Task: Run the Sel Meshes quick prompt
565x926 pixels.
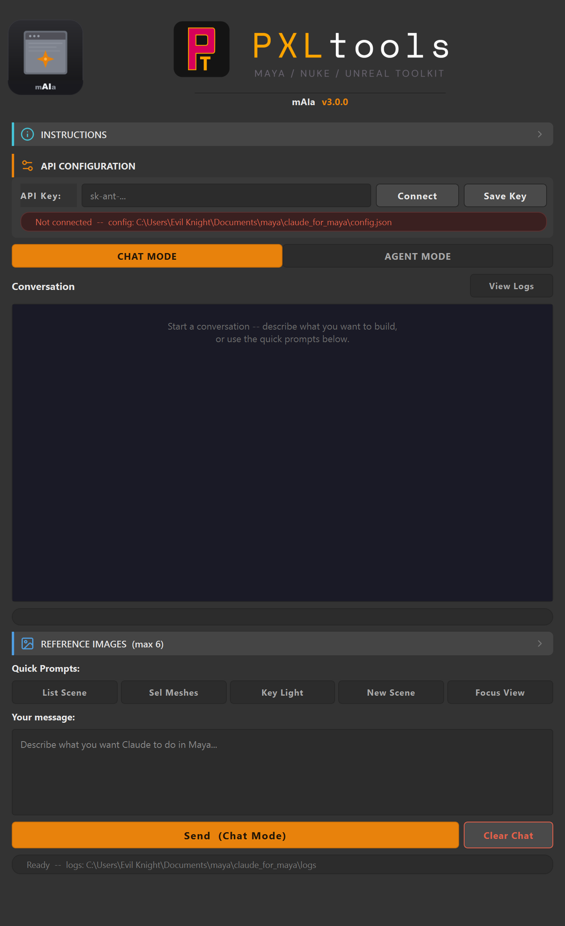Action: point(174,692)
